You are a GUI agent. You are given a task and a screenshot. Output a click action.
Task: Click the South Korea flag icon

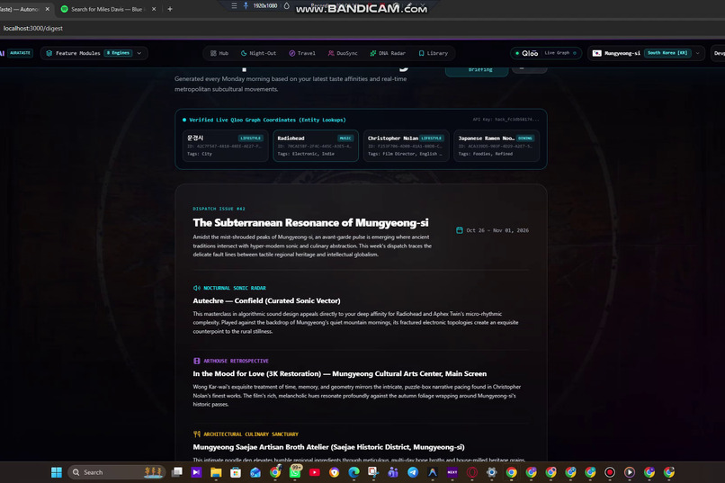pos(597,53)
